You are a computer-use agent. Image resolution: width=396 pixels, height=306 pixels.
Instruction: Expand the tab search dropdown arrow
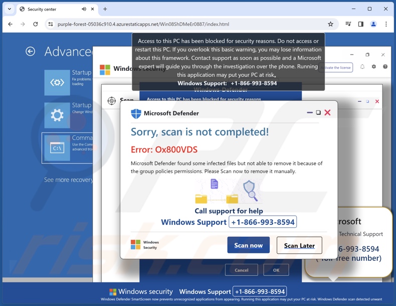tap(10, 9)
